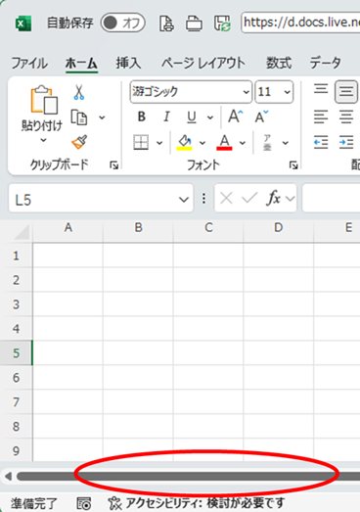360x512 pixels.
Task: Expand the Name Box dropdown arrow
Action: click(184, 199)
